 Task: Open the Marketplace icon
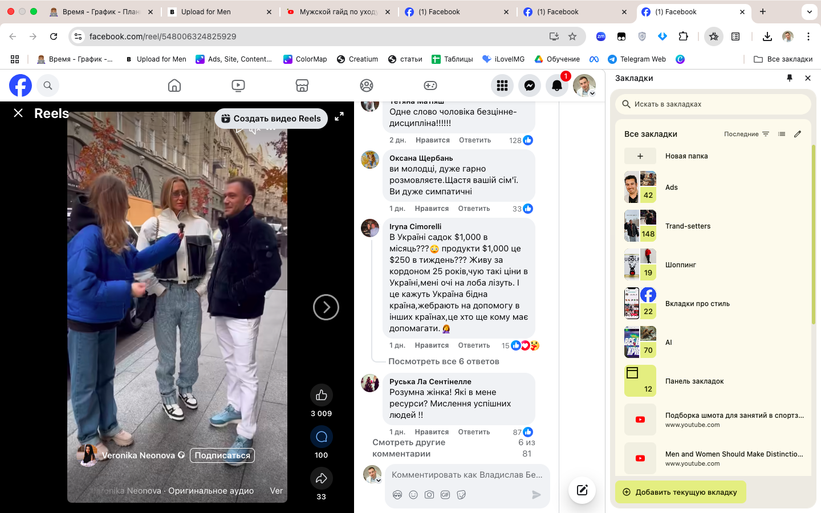302,85
